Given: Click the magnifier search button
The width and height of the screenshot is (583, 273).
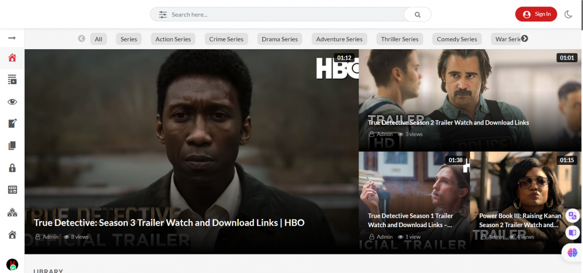Looking at the screenshot, I should tap(417, 15).
